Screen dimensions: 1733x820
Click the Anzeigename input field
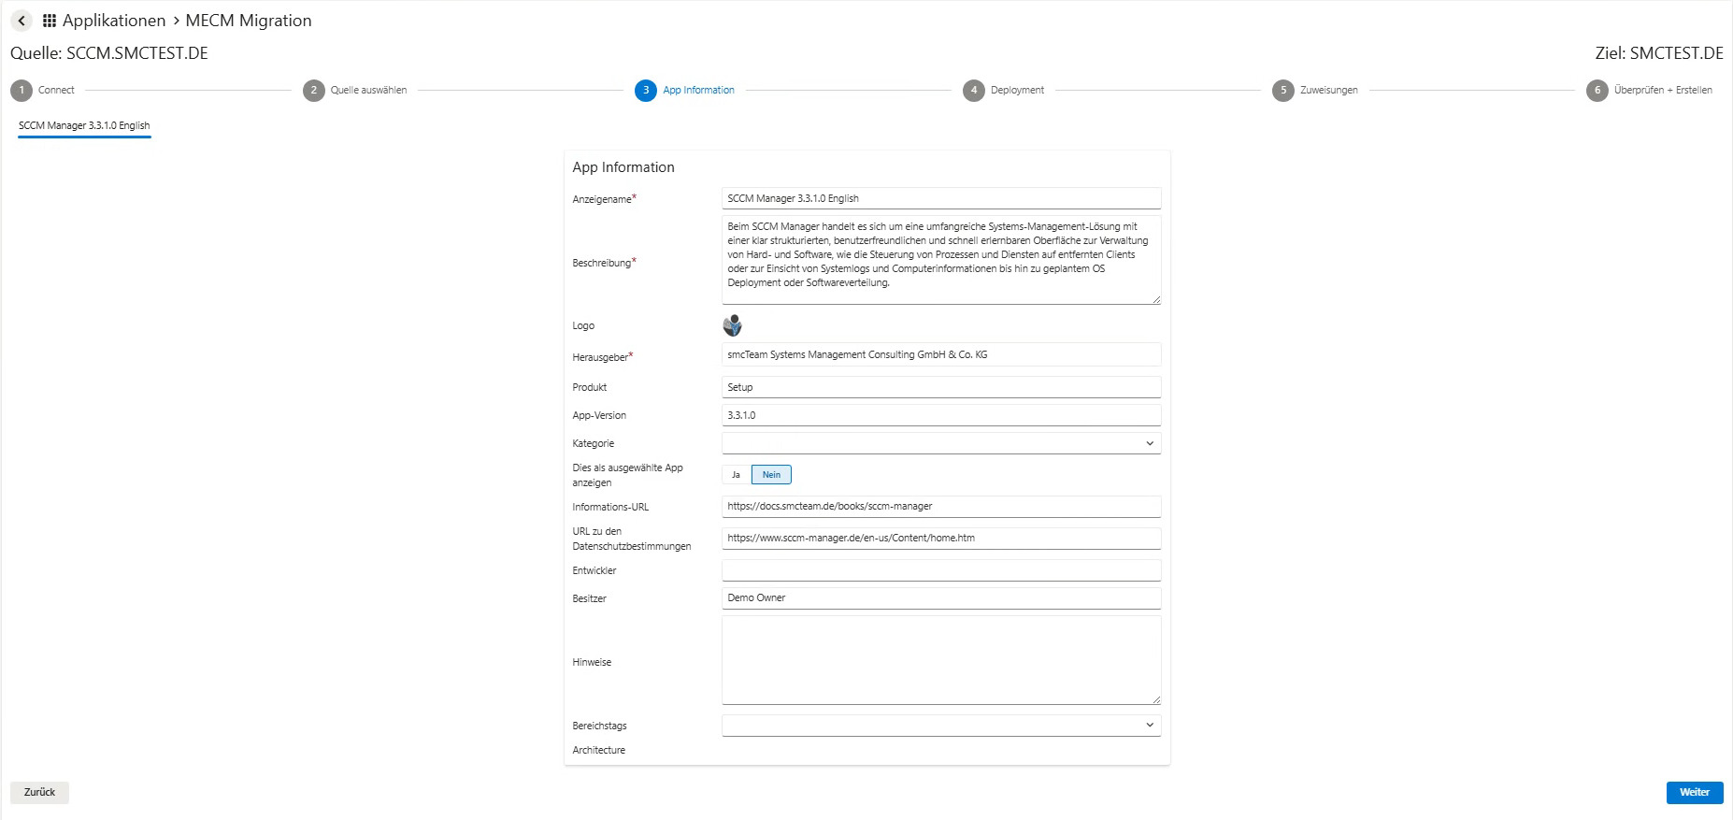click(x=941, y=198)
